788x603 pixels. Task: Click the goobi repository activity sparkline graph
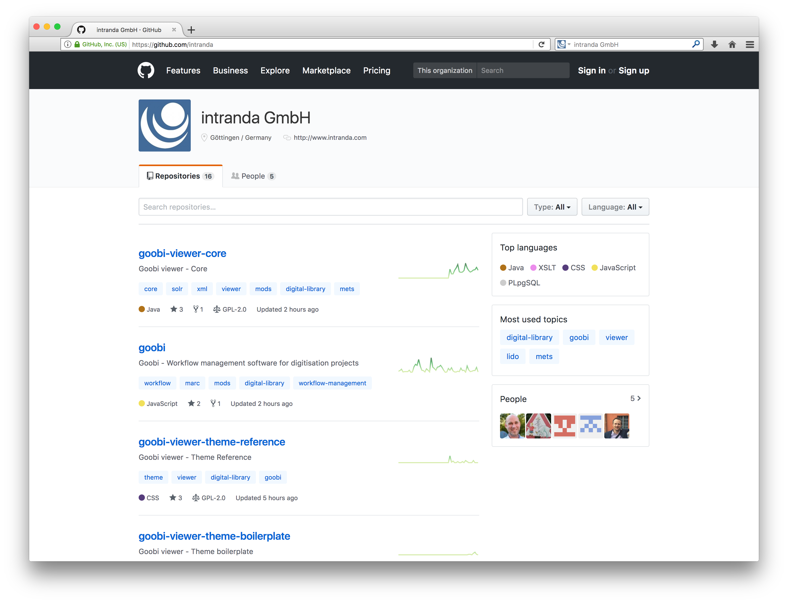[438, 365]
